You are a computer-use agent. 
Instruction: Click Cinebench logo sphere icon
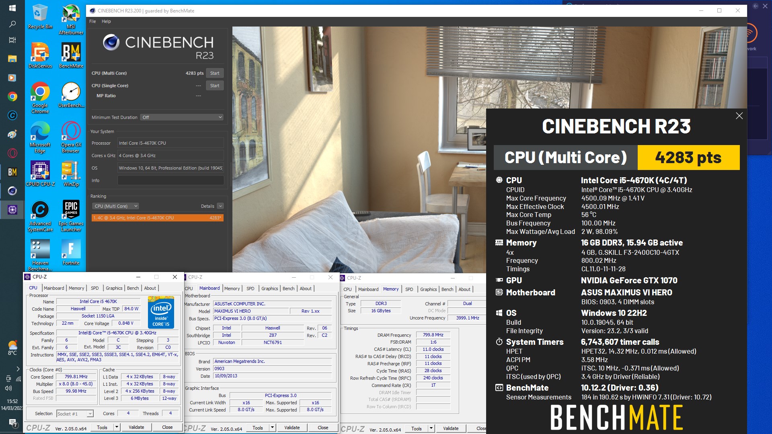pos(111,42)
